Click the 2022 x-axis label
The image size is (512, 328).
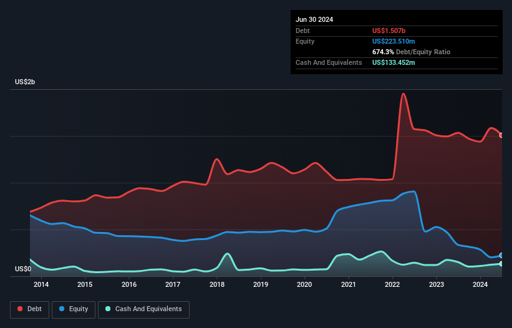click(x=392, y=284)
